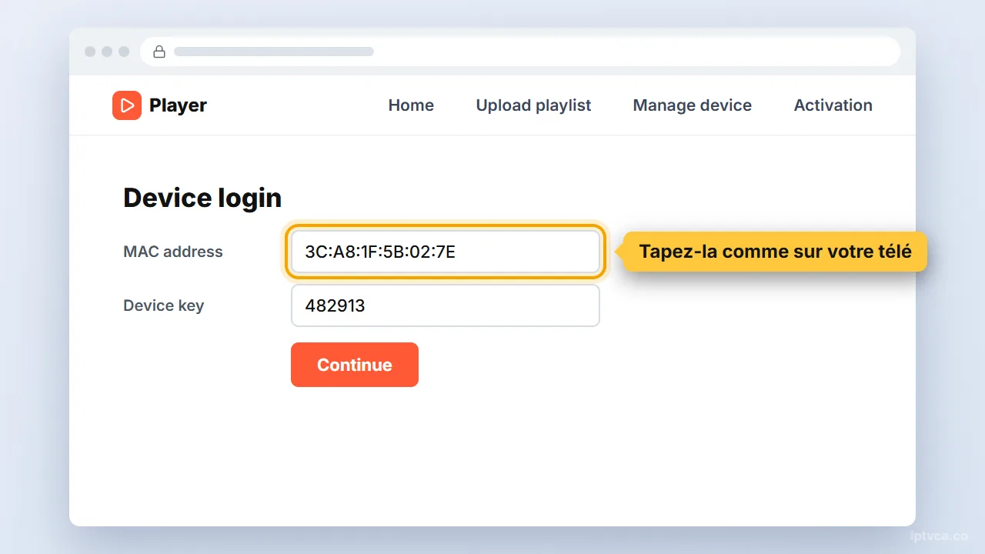
Task: Click the Device key label
Action: [x=164, y=305]
